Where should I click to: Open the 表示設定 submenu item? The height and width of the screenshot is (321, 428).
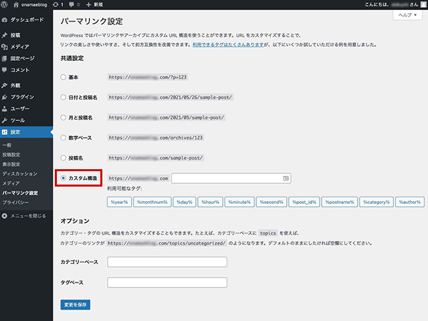[11, 165]
